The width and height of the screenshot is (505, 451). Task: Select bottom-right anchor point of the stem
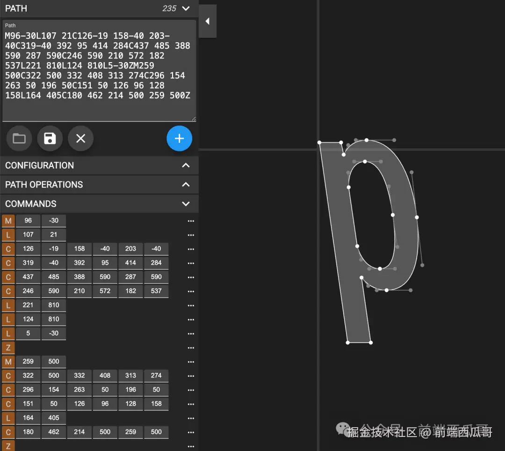pos(371,343)
